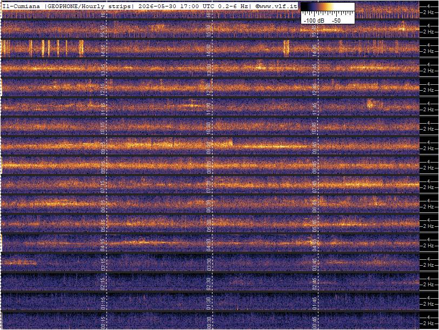Viewport: 439px width, 330px height.
Task: Click the 13:45 time marker
Action: tap(315, 69)
